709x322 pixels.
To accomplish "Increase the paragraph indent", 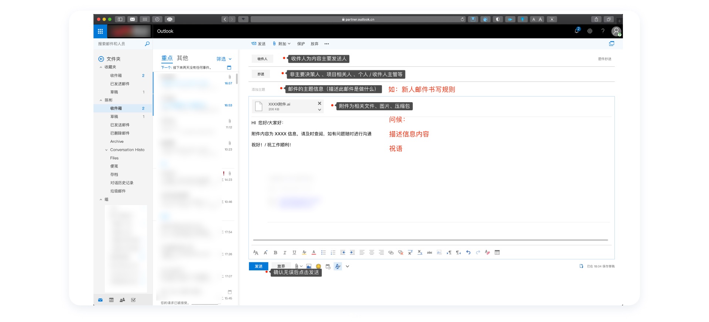I will (352, 253).
